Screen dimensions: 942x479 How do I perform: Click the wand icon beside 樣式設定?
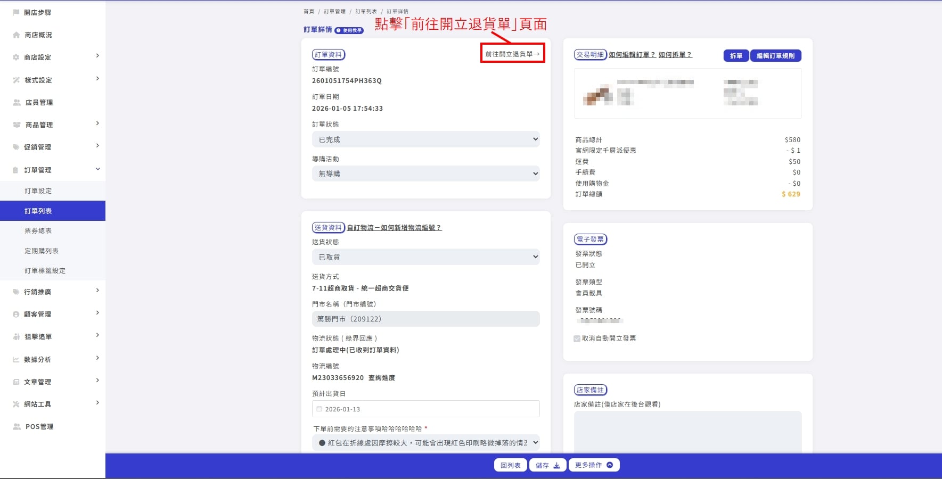[x=16, y=80]
